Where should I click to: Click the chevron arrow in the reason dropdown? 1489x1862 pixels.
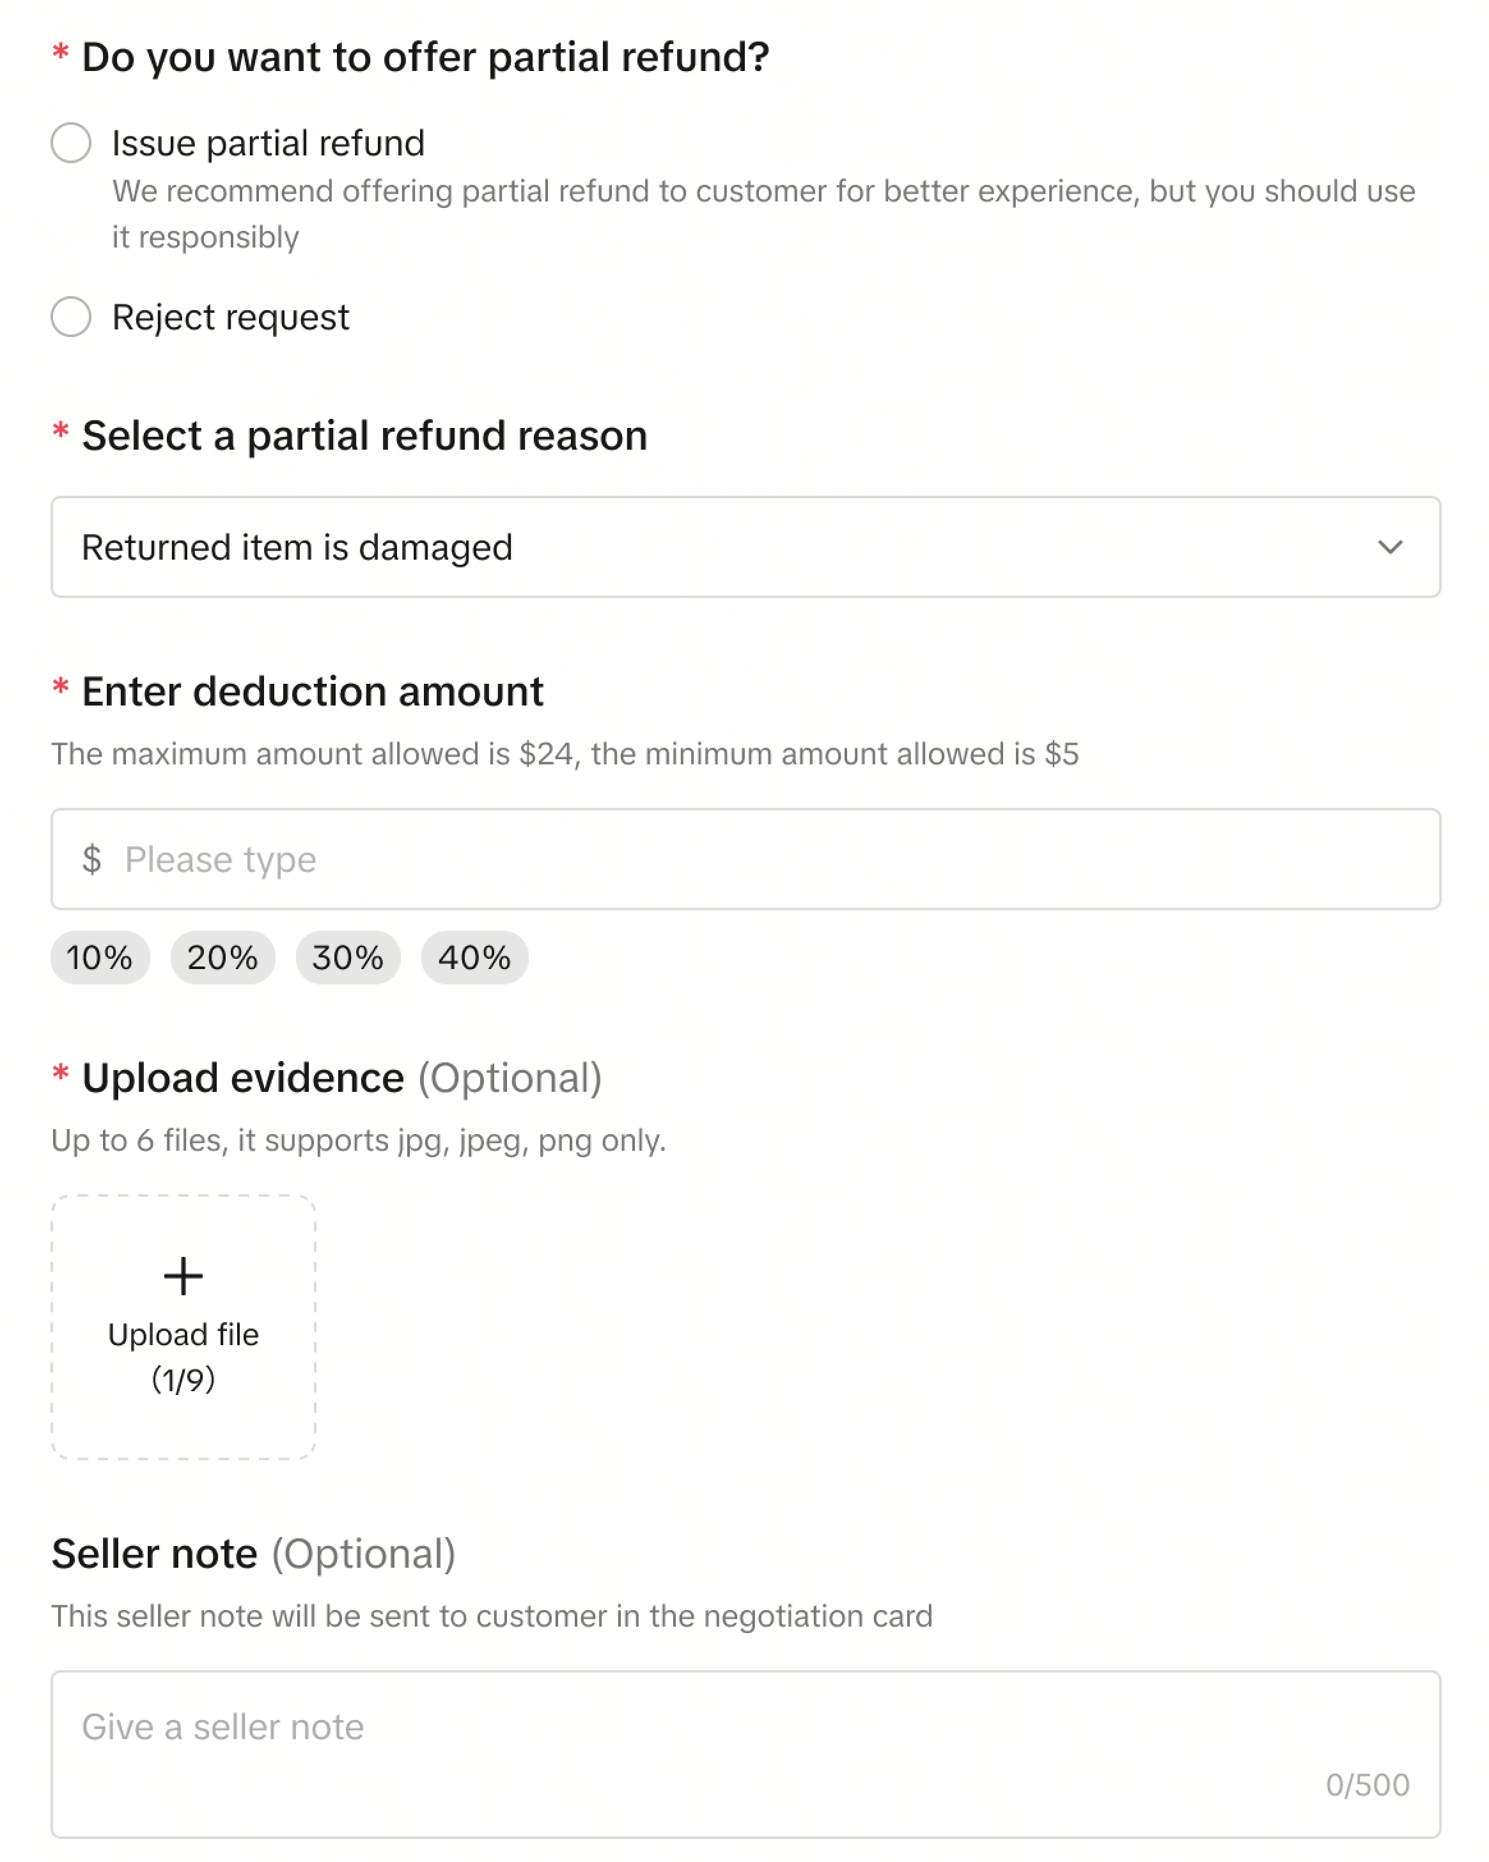[x=1390, y=547]
